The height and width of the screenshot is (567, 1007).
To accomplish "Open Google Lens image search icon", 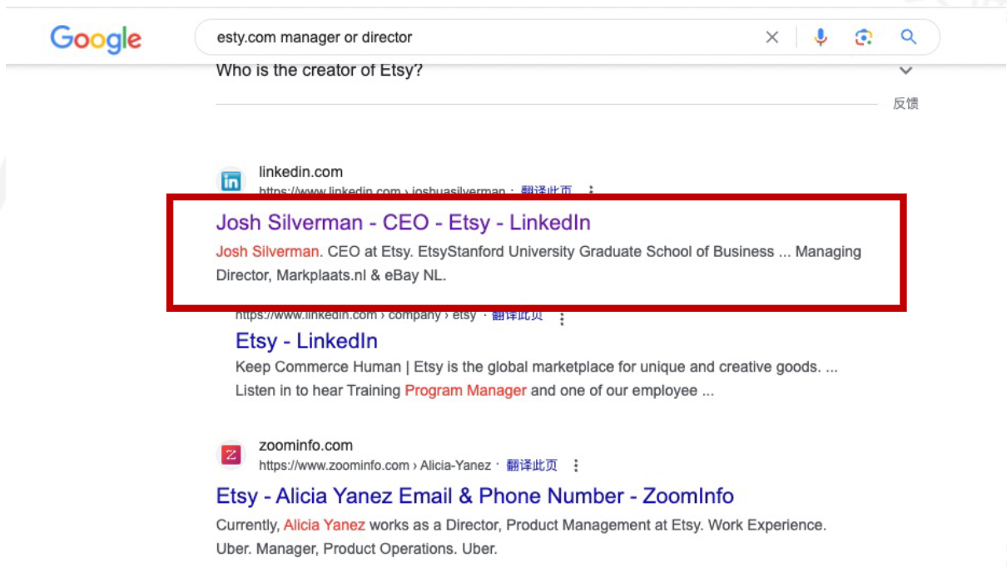I will (864, 37).
